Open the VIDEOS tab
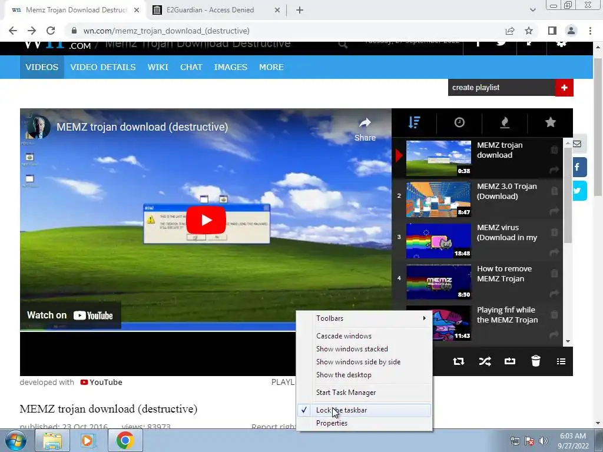Viewport: 603px width, 452px height. point(42,67)
